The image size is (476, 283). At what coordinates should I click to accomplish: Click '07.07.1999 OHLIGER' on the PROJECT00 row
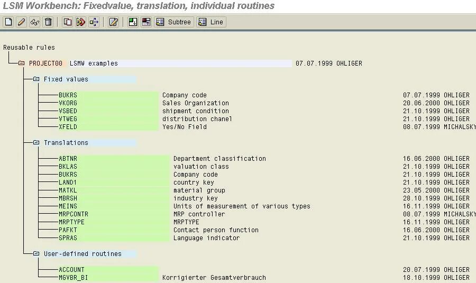329,63
